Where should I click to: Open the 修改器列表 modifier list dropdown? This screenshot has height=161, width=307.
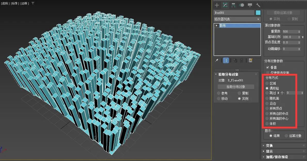237,19
